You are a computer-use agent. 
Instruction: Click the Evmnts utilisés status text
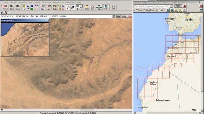86,113
